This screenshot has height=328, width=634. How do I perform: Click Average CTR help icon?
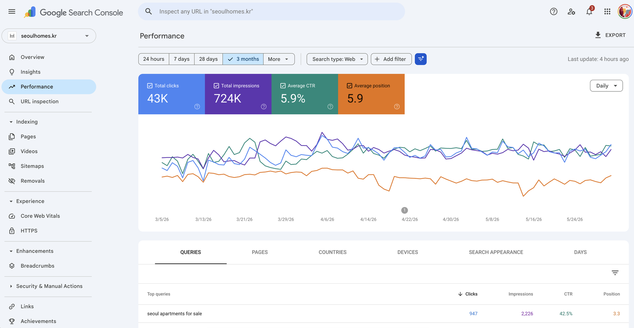pyautogui.click(x=330, y=107)
